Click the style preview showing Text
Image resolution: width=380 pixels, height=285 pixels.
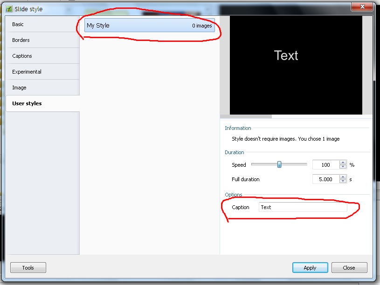coord(296,65)
